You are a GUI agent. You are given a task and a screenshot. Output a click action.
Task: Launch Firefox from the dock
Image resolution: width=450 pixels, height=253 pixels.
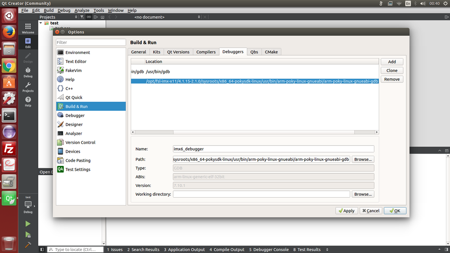click(9, 32)
